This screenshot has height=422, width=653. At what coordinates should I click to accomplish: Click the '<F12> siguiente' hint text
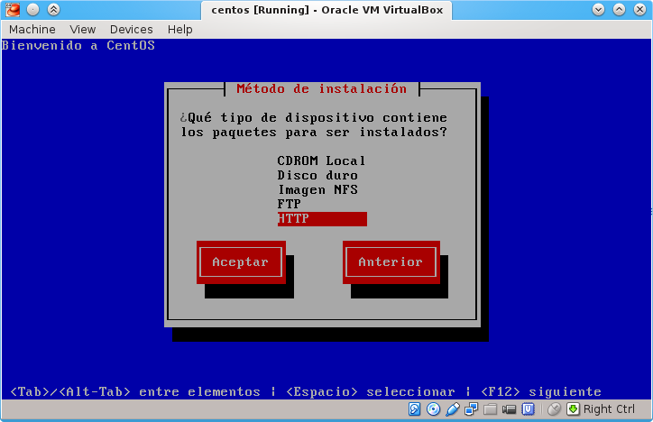point(541,392)
